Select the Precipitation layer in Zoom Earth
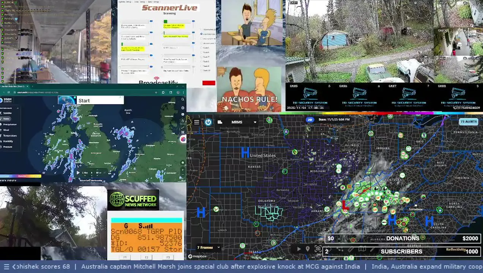This screenshot has height=273, width=483. pyautogui.click(x=10, y=124)
